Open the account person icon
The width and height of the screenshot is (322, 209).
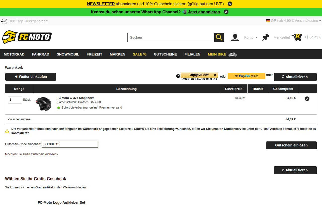coord(235,37)
